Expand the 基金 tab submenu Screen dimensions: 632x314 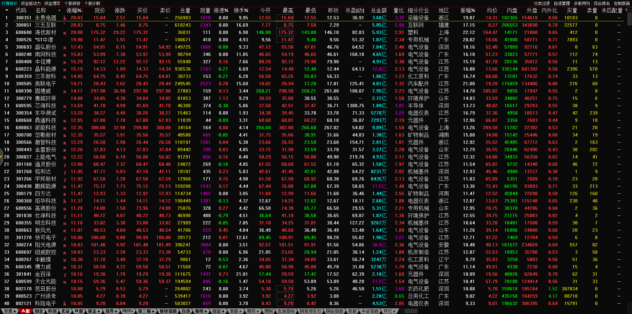tap(93, 311)
